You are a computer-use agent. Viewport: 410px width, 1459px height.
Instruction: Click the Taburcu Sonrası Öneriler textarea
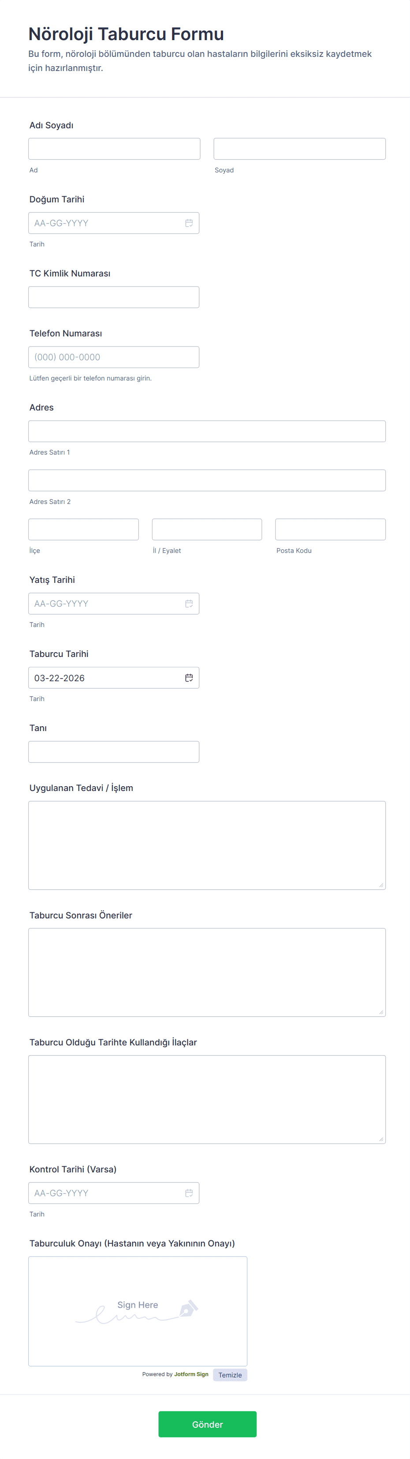click(207, 972)
